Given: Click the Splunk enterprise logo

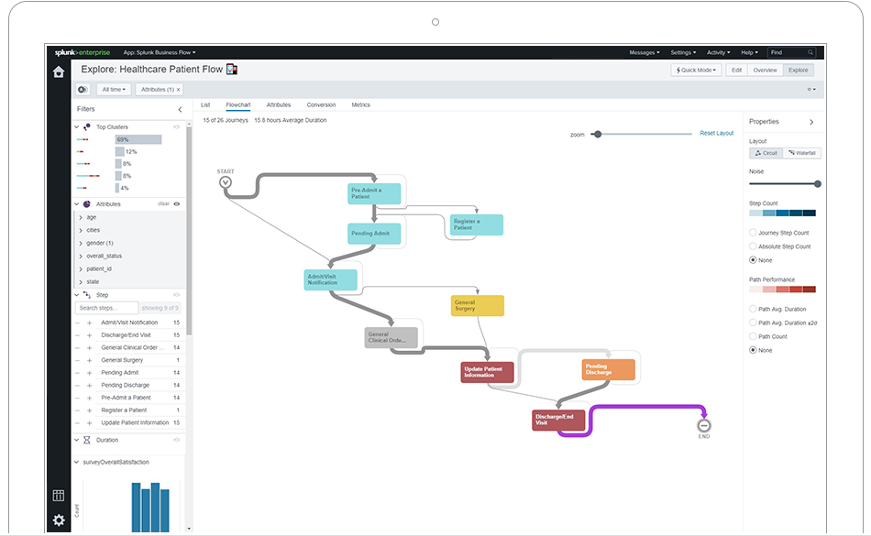Looking at the screenshot, I should (x=83, y=53).
